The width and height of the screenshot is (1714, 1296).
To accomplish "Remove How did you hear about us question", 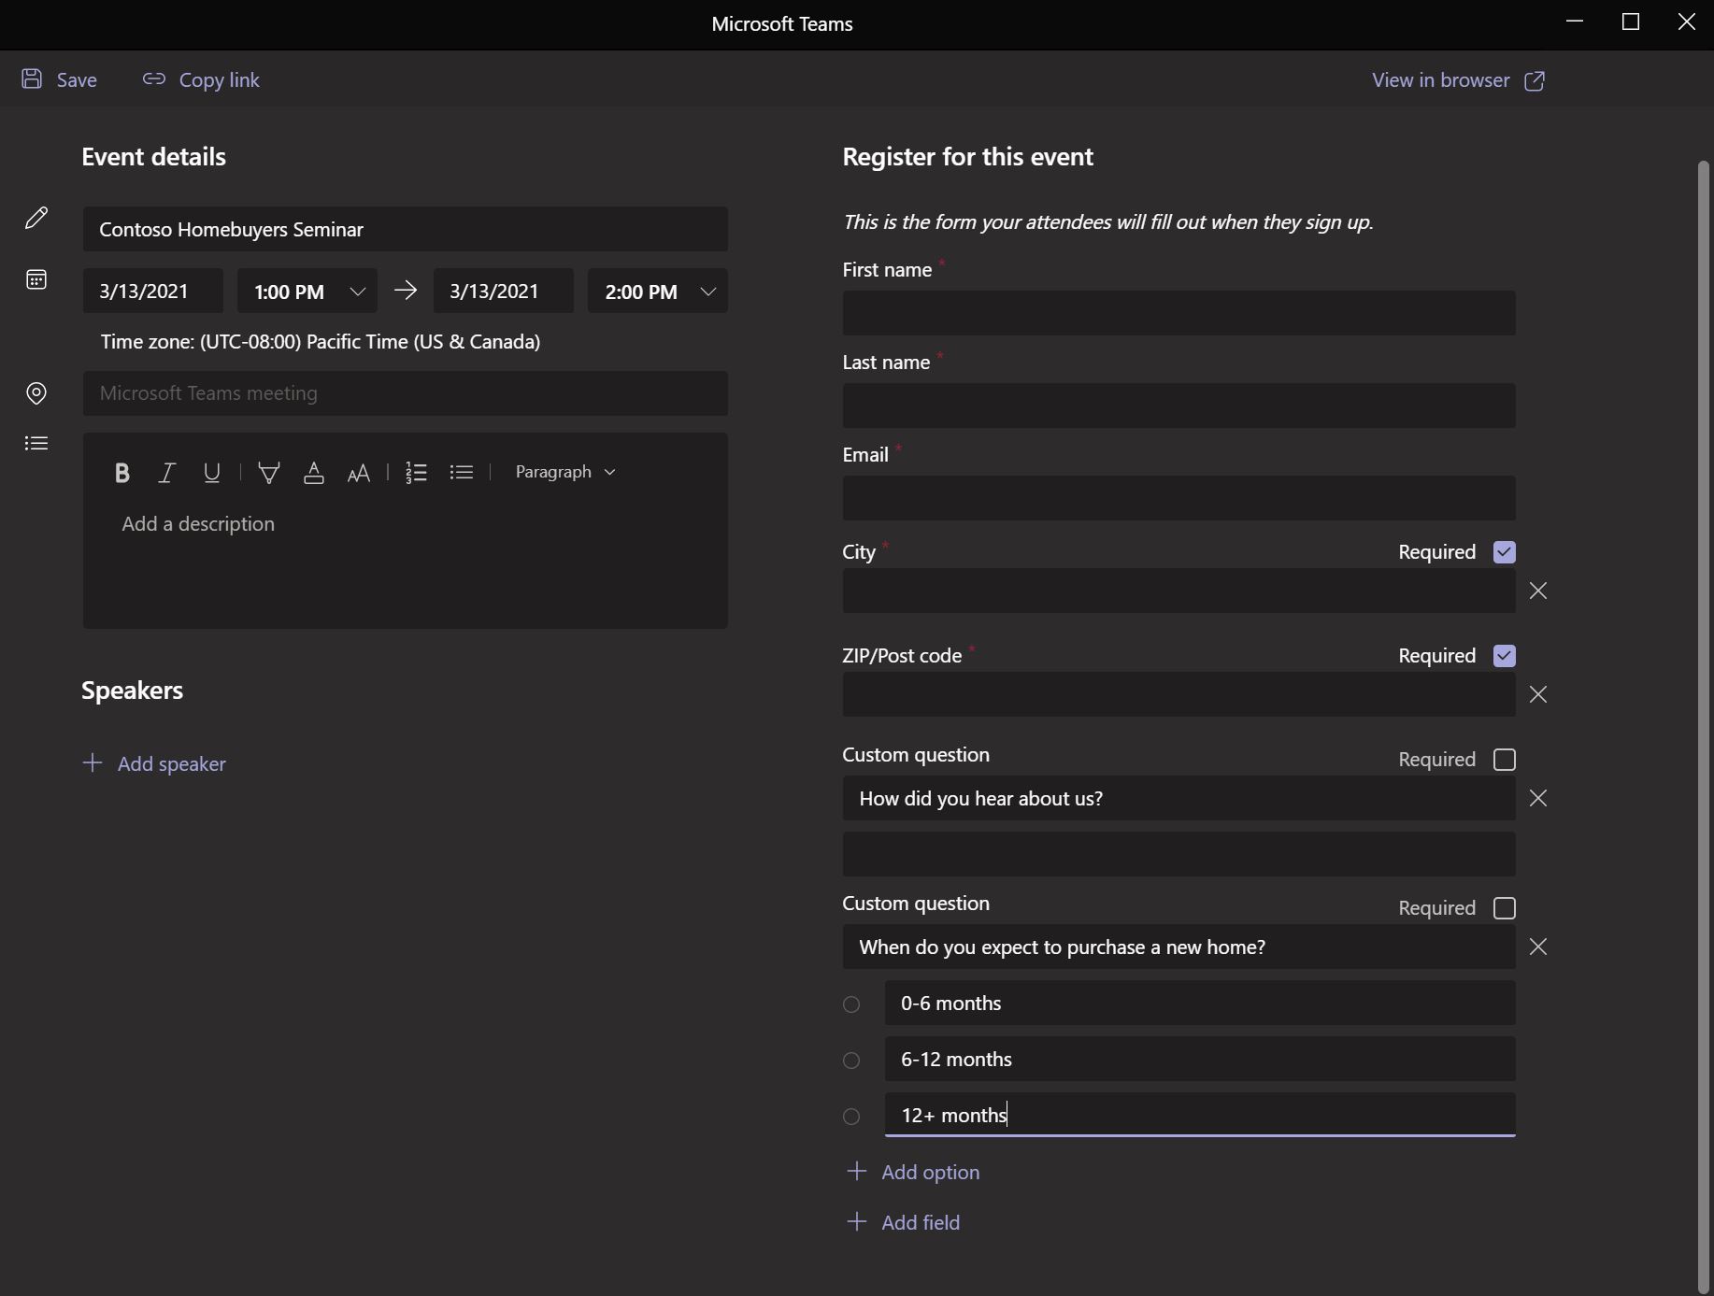I will coord(1538,798).
